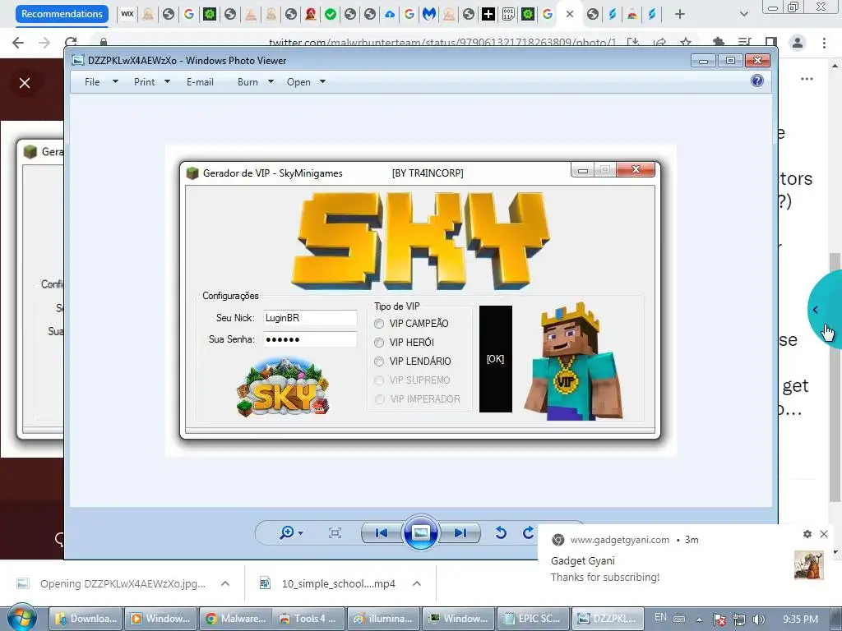Screen dimensions: 842x631
Task: Dismiss the Gadget Gyani notification
Action: [x=824, y=534]
